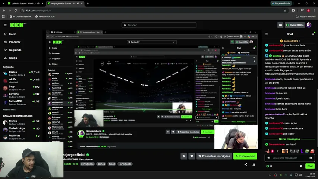Open Todos os favoritos folder
This screenshot has width=318, height=179.
306,17
